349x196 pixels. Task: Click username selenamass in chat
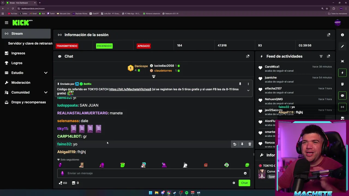click(68, 121)
